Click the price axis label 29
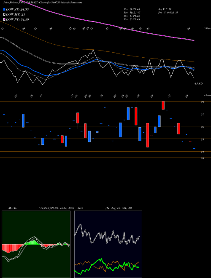 [202, 102]
